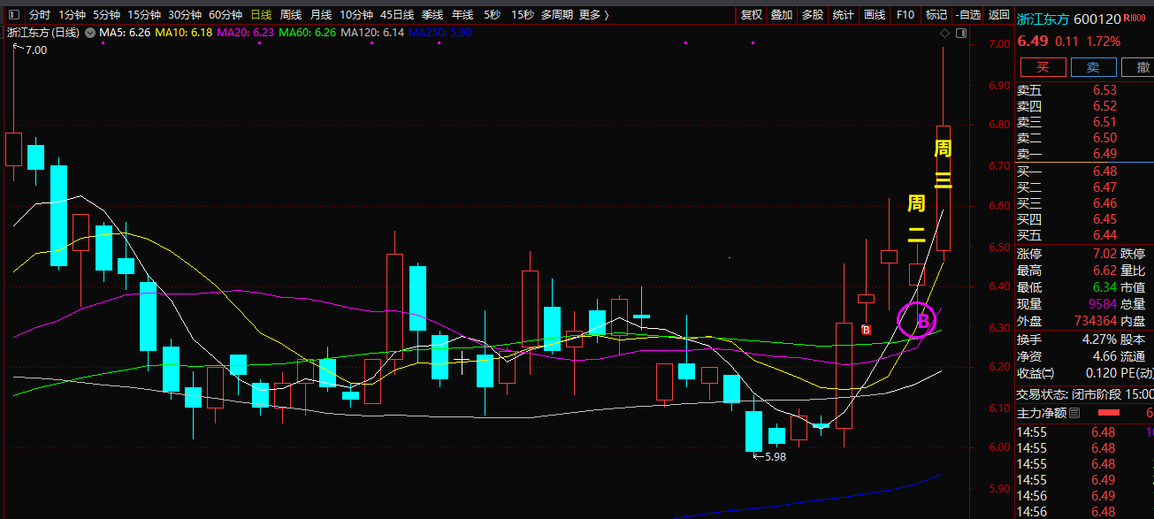Image resolution: width=1154 pixels, height=519 pixels.
Task: Switch to the 周线 weekly chart
Action: [x=291, y=15]
